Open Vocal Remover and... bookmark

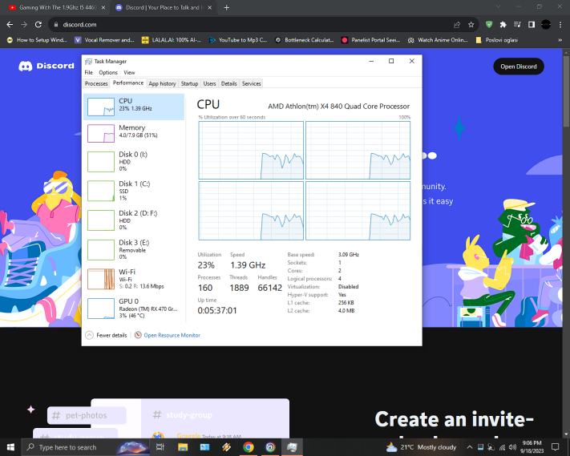104,40
